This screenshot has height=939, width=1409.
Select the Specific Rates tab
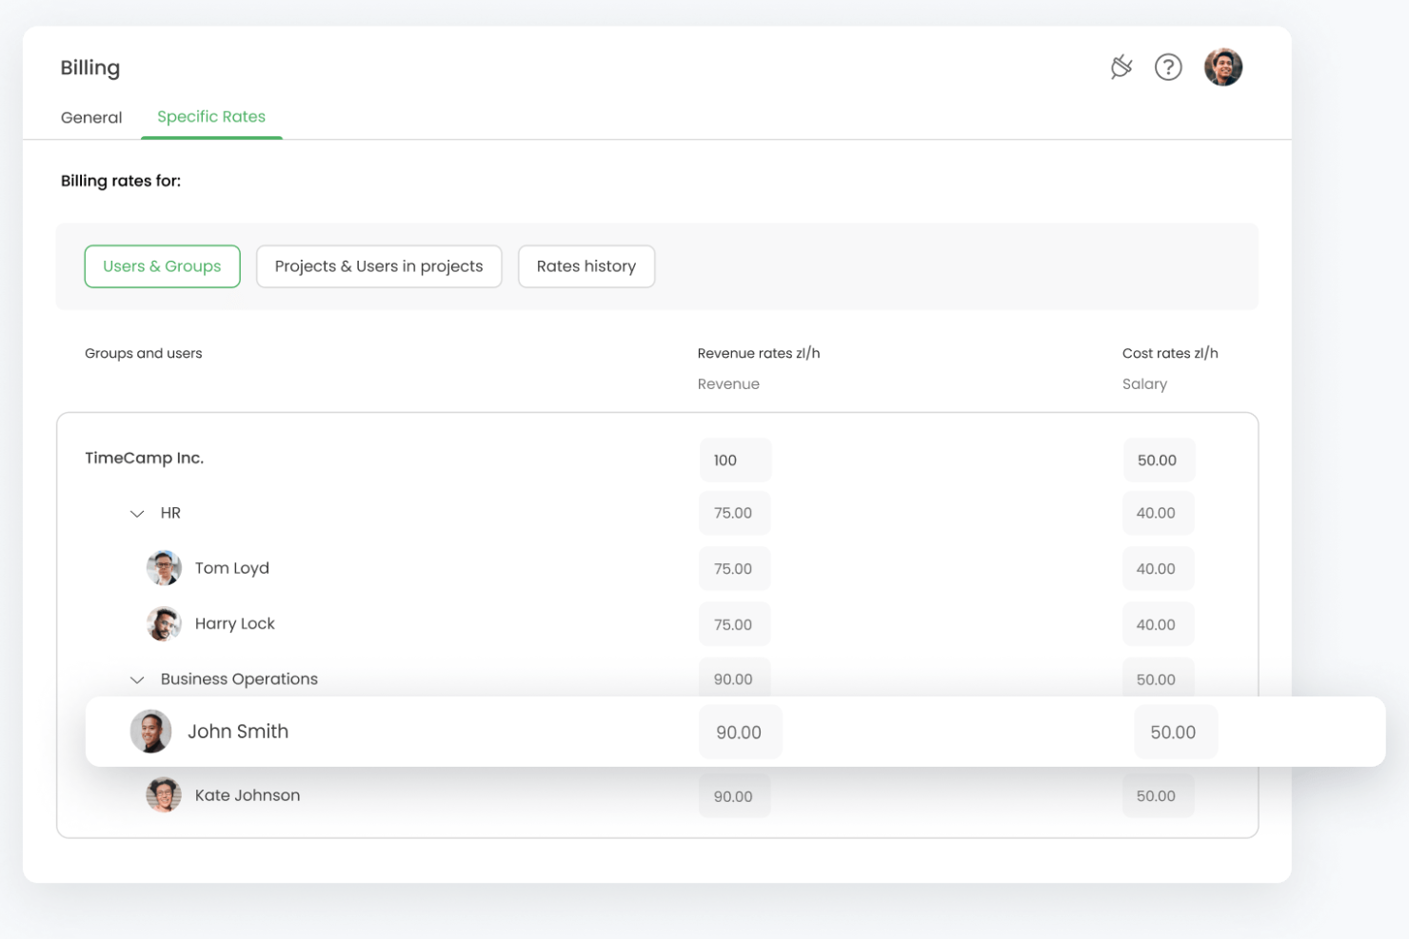[211, 117]
